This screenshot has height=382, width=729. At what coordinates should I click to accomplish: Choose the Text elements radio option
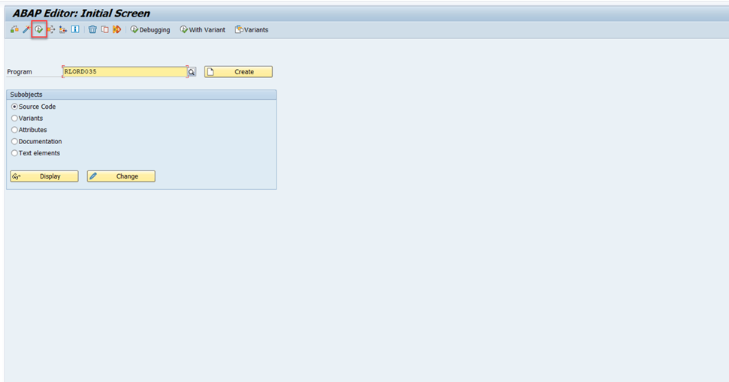click(x=14, y=153)
